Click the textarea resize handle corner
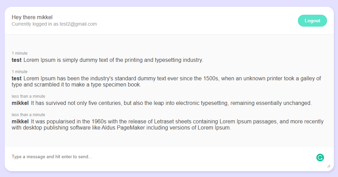Screen dimensions: 338x177 pyautogui.click(x=329, y=166)
